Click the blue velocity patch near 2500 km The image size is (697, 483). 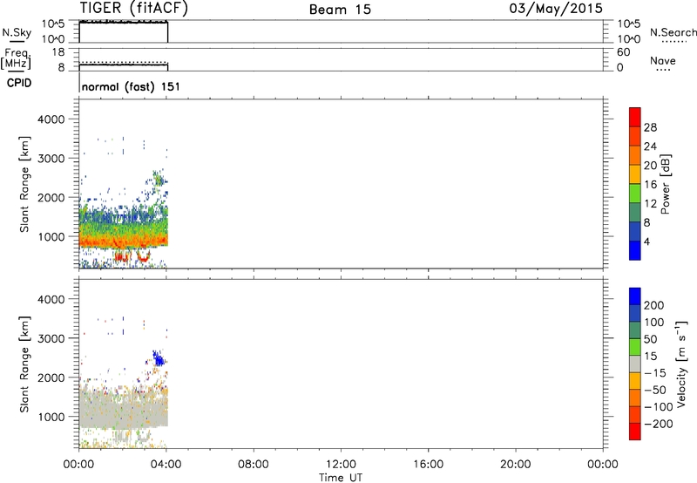[x=159, y=358]
